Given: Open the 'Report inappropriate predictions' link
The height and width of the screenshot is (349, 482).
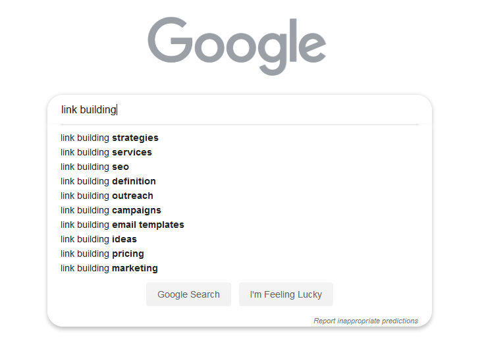Looking at the screenshot, I should [x=366, y=321].
